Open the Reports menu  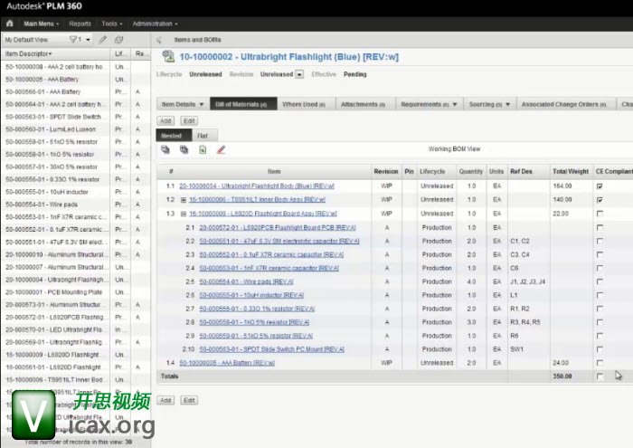click(x=80, y=24)
